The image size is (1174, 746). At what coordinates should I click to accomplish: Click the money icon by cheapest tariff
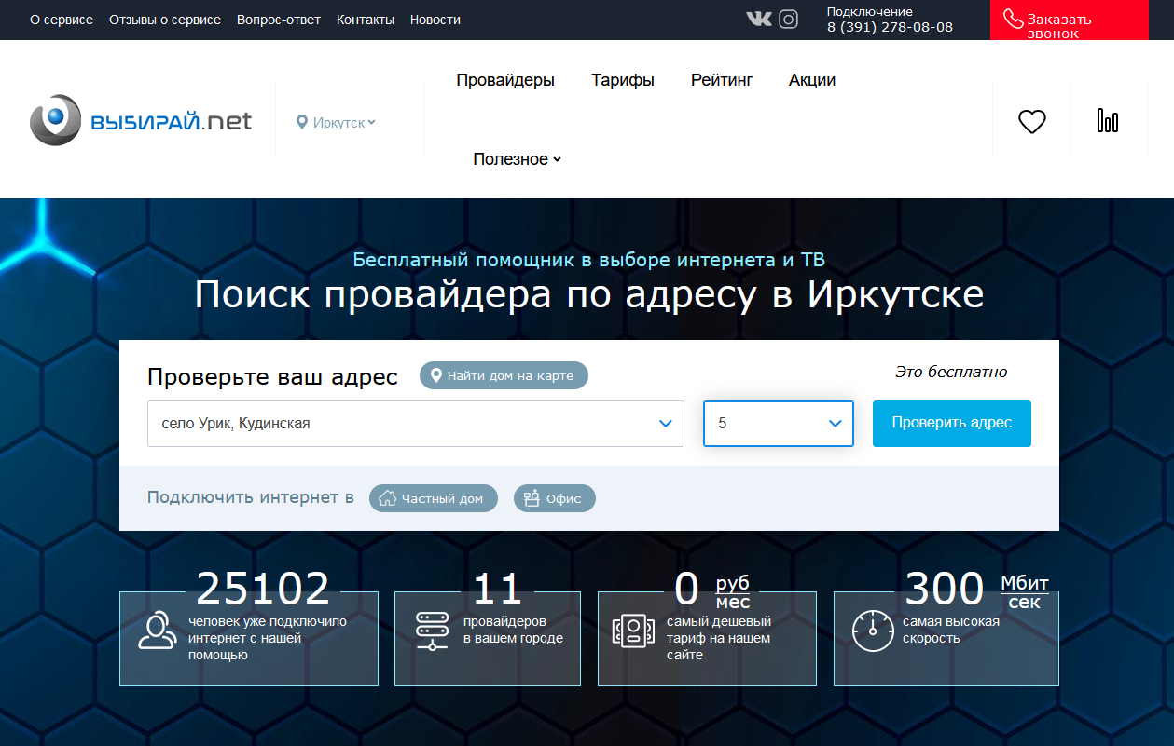[632, 631]
